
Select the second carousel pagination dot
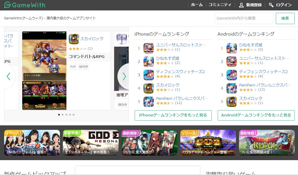coord(63,115)
